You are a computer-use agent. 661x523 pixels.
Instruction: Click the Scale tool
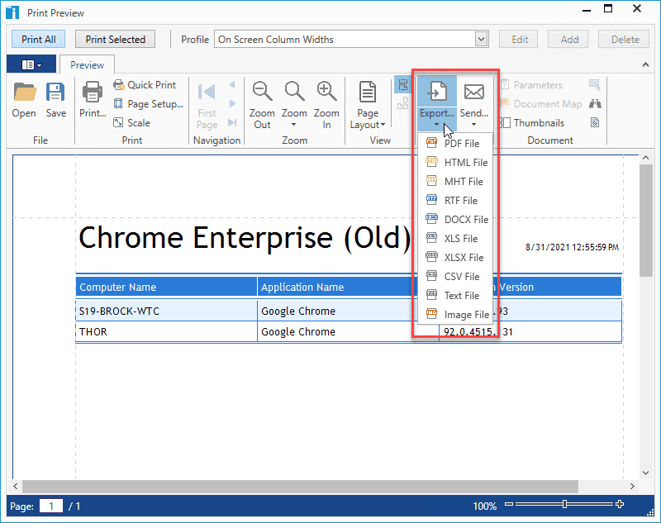(x=131, y=122)
